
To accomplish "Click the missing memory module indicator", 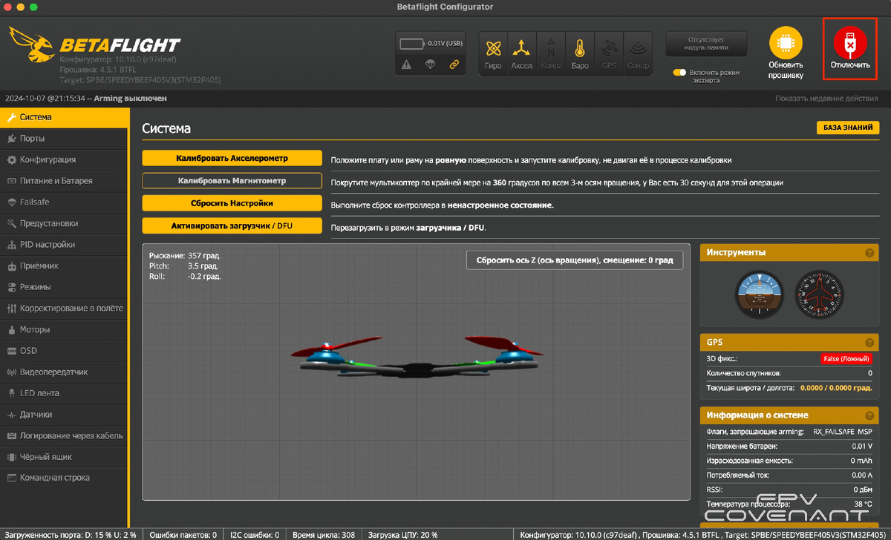I will 705,43.
